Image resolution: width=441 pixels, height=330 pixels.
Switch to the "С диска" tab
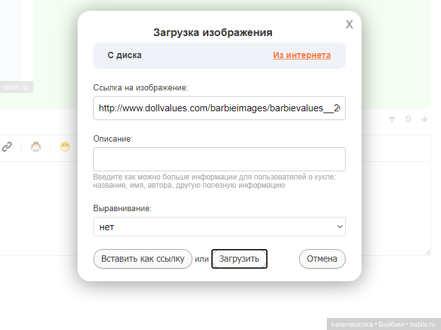(x=124, y=55)
